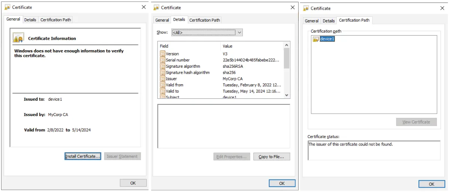
Task: Click the Version field icon
Action: click(x=162, y=54)
